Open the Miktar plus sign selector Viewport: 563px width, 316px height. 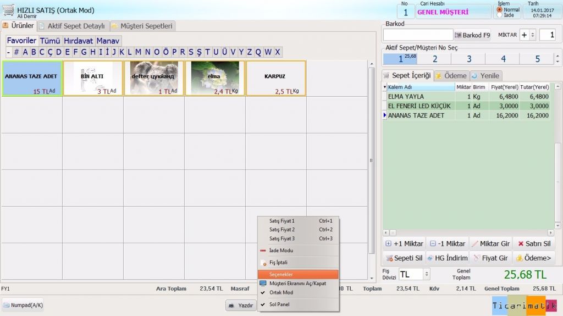[528, 35]
